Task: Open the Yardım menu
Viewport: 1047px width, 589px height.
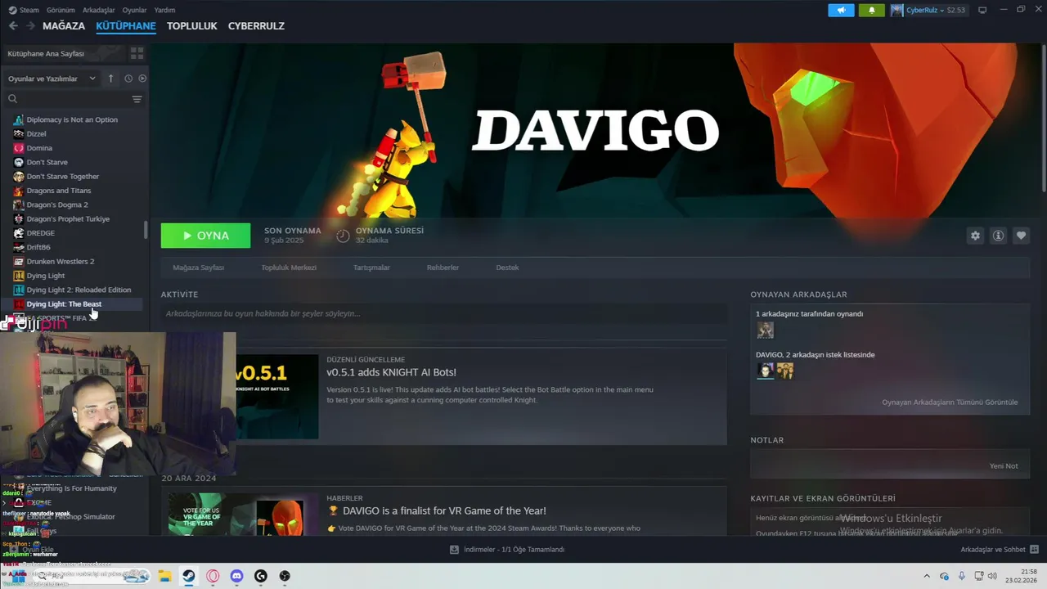Action: click(164, 10)
